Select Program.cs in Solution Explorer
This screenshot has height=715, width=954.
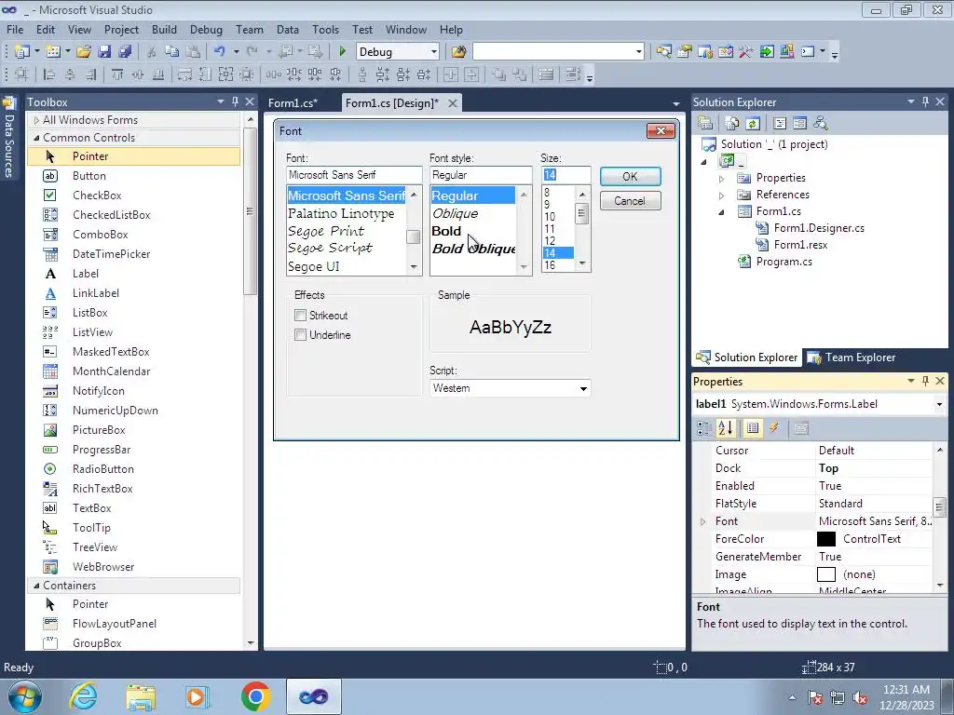(784, 262)
